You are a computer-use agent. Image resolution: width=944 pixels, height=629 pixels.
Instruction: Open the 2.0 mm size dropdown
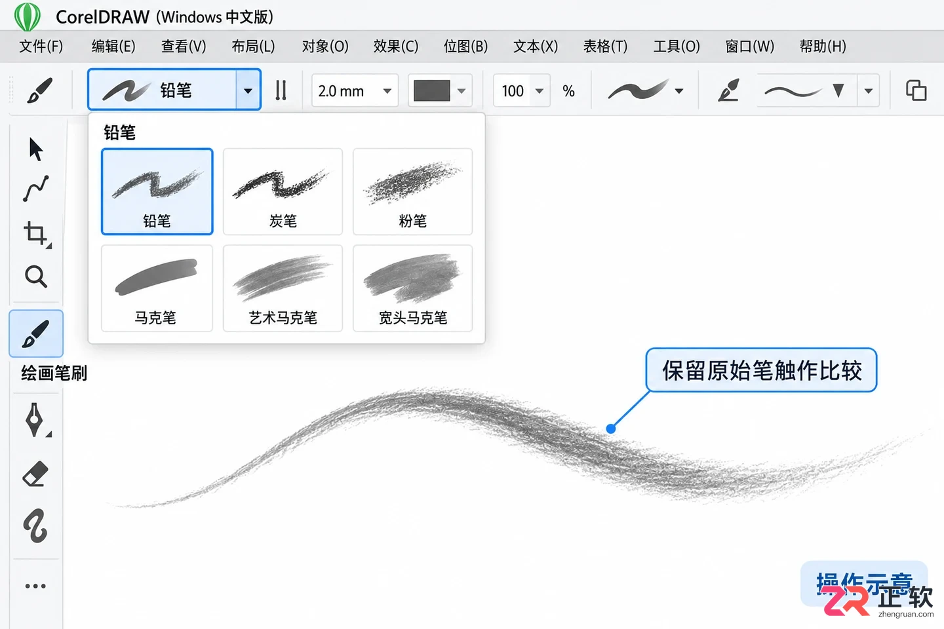coord(387,91)
